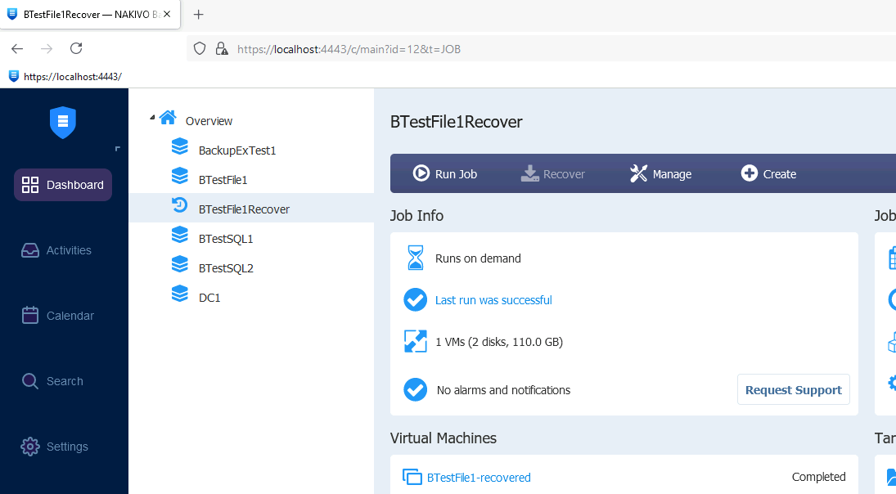
Task: Collapse the Overview tree node
Action: click(x=152, y=118)
